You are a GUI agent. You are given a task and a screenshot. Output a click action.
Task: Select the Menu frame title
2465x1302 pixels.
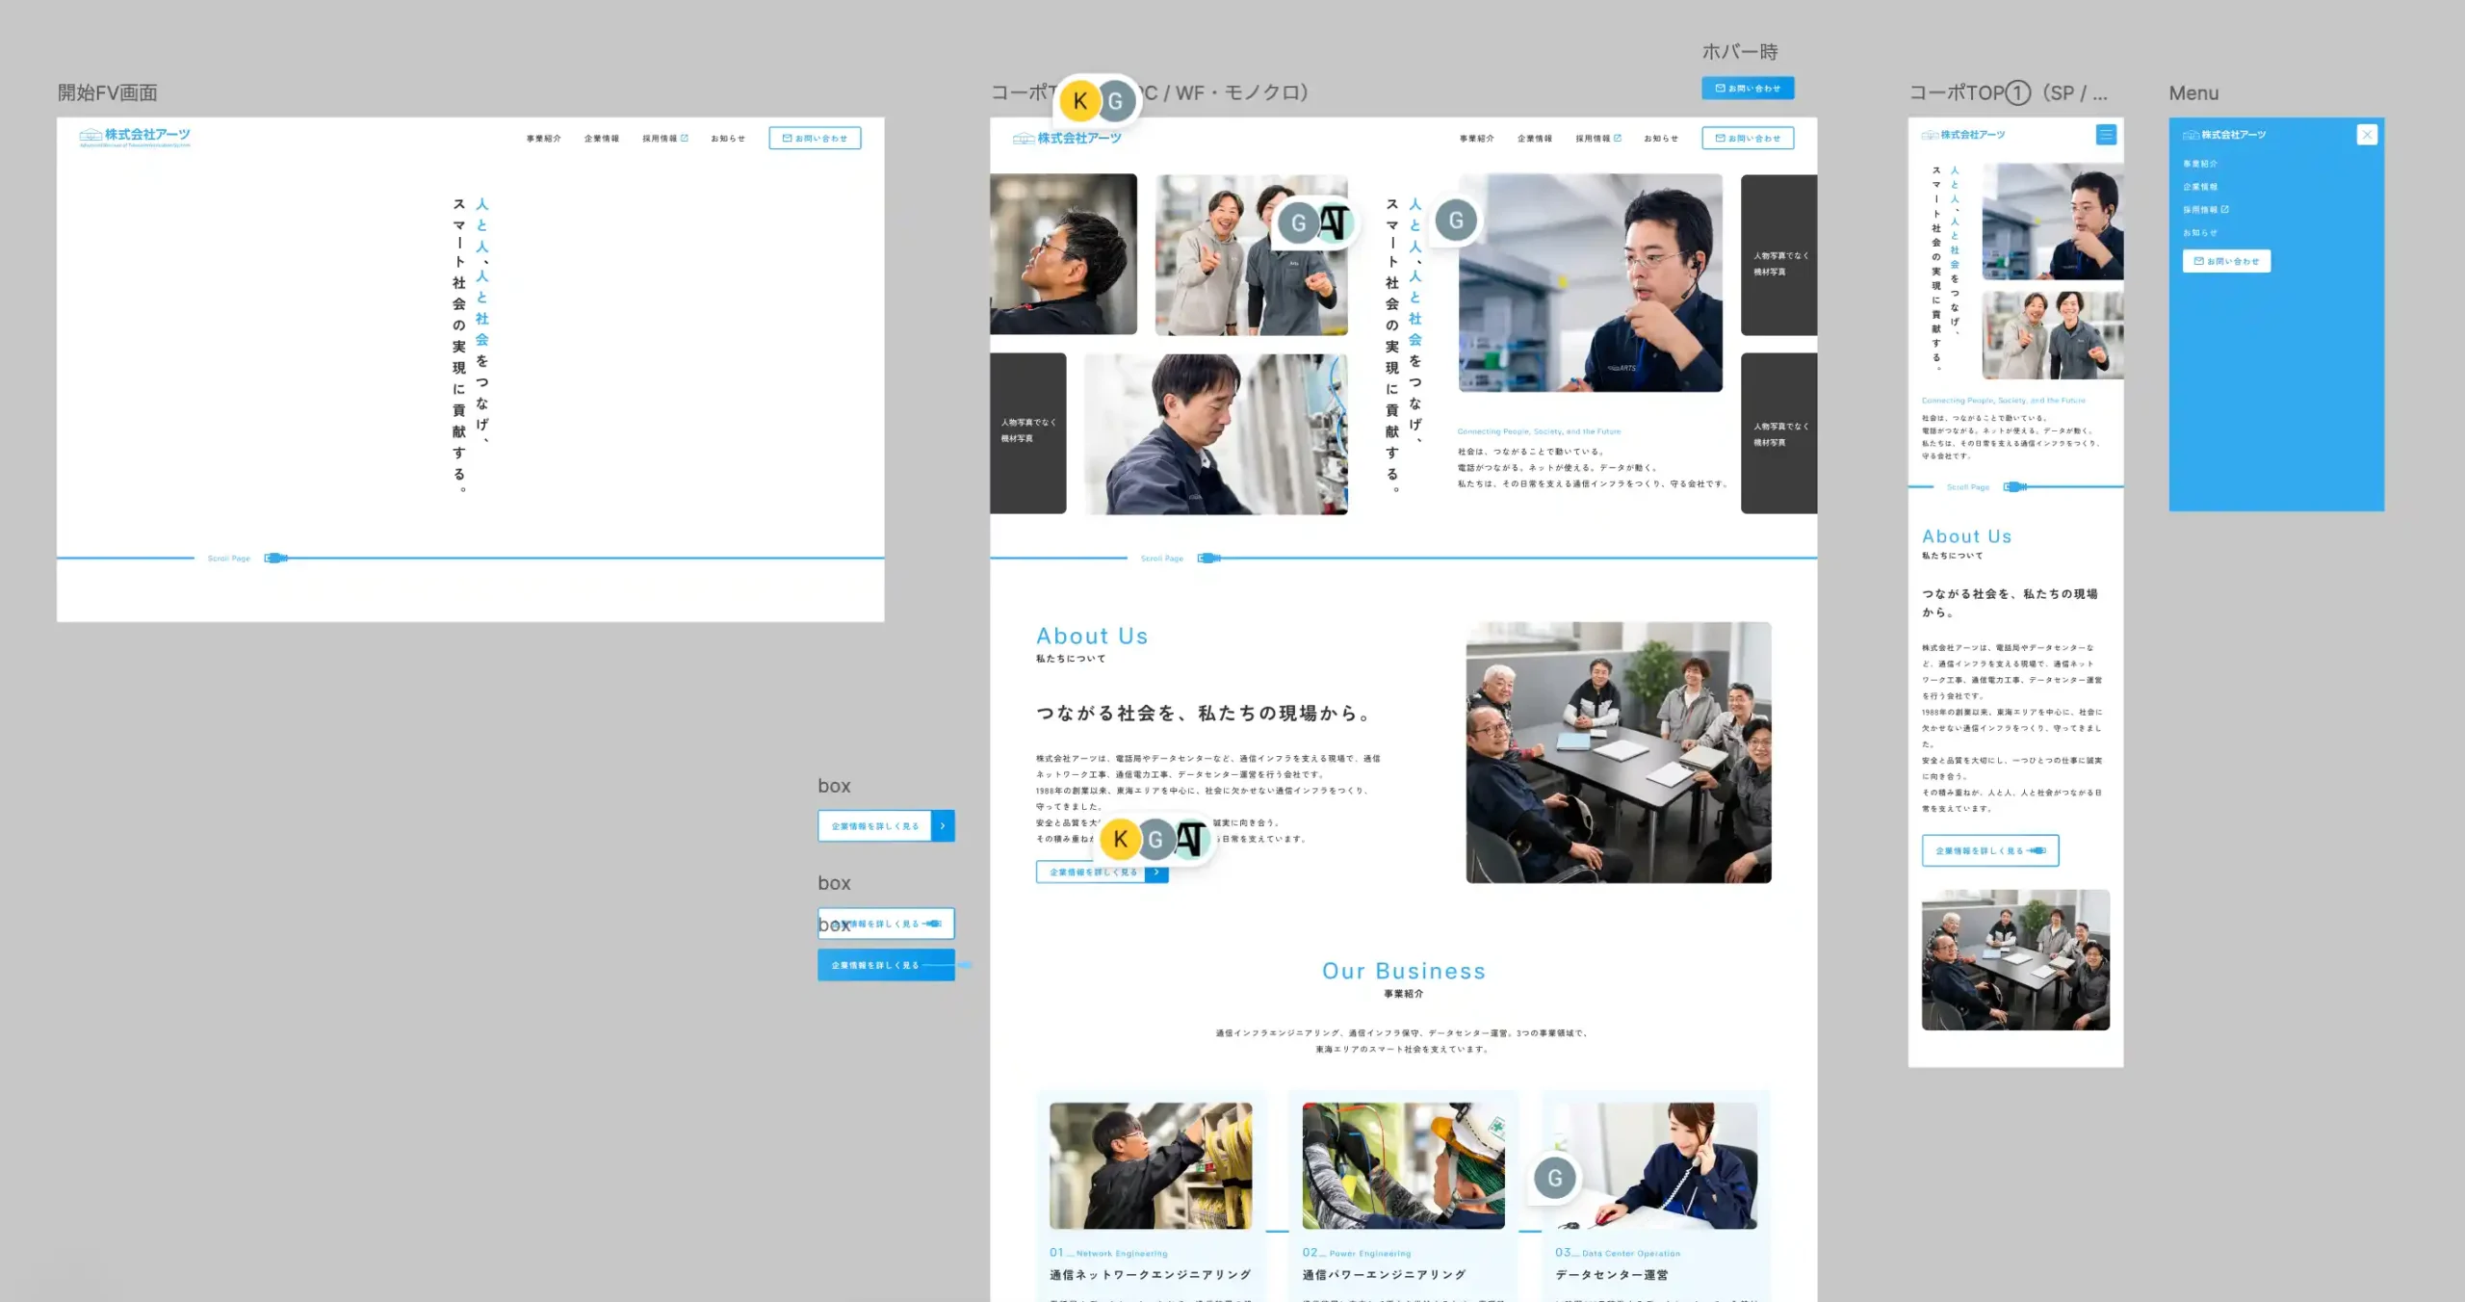2193,93
